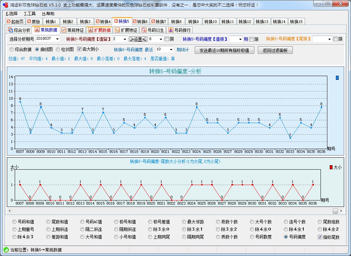Select the 号码和值 radio option
351x256 pixels.
click(14, 222)
